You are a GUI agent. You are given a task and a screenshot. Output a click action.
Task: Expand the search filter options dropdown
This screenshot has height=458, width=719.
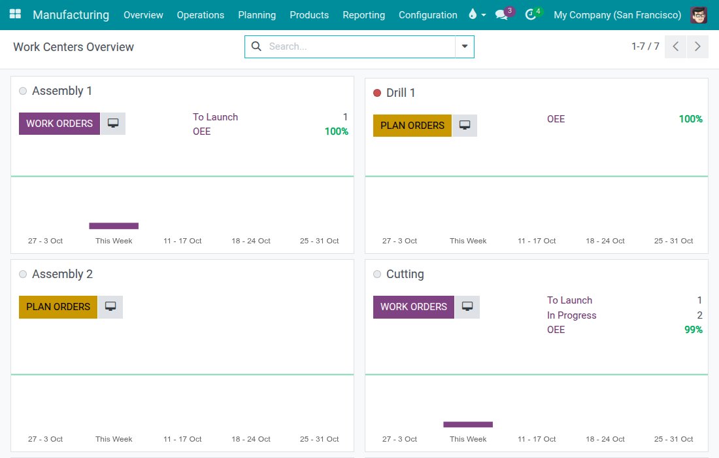click(465, 46)
